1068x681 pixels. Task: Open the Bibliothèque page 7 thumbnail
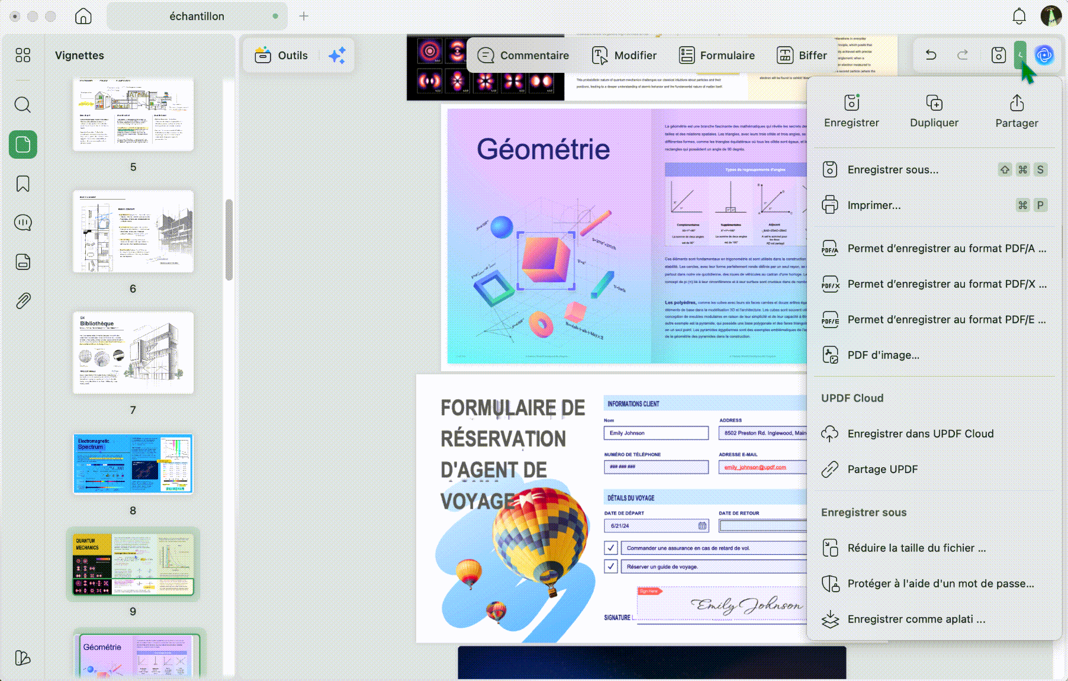coord(133,353)
